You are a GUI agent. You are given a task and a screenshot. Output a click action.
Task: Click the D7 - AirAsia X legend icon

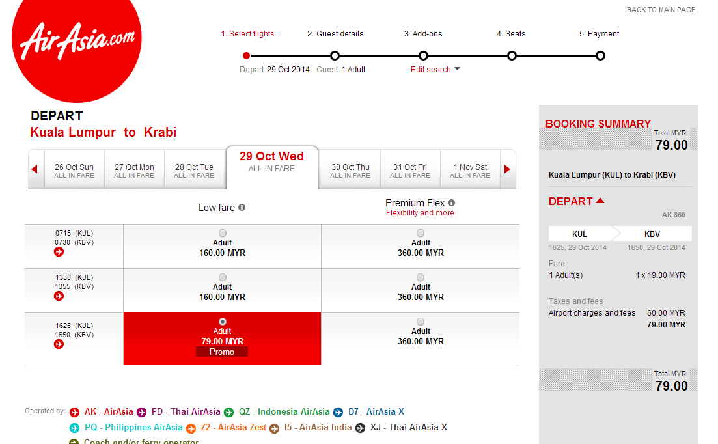(338, 412)
